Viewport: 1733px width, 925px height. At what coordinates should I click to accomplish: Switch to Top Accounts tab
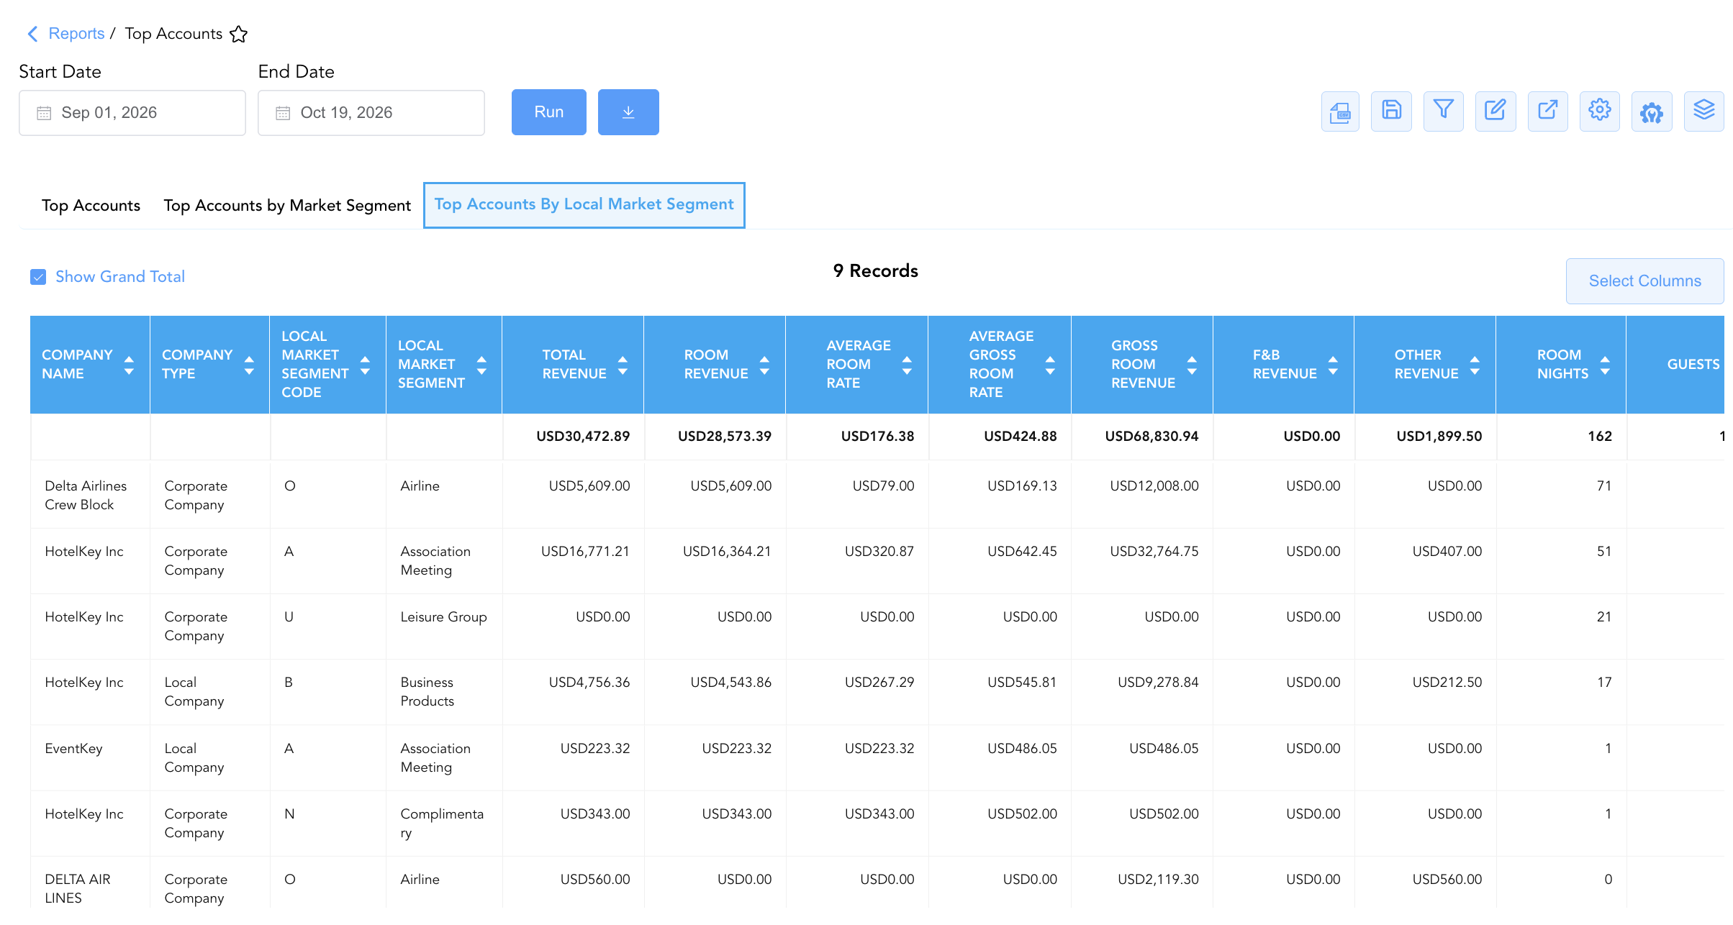pos(91,206)
